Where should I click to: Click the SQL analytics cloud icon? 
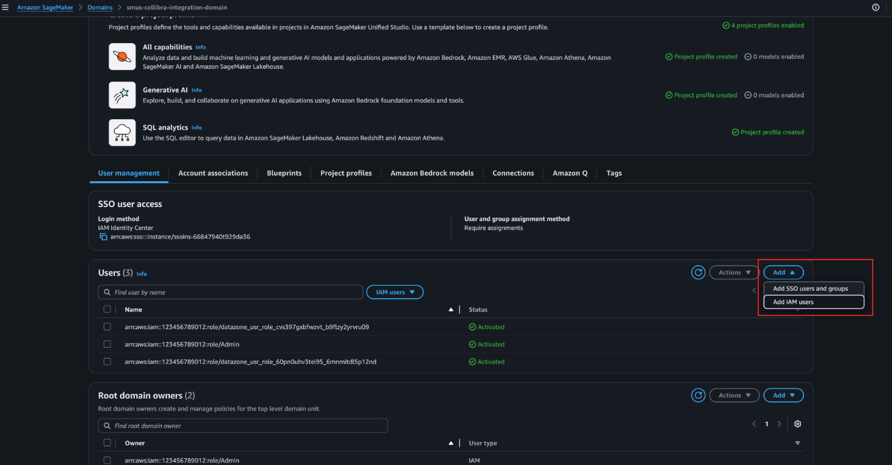[122, 132]
